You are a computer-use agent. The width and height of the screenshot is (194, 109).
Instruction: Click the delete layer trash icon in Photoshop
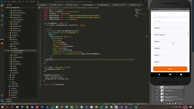(181, 104)
